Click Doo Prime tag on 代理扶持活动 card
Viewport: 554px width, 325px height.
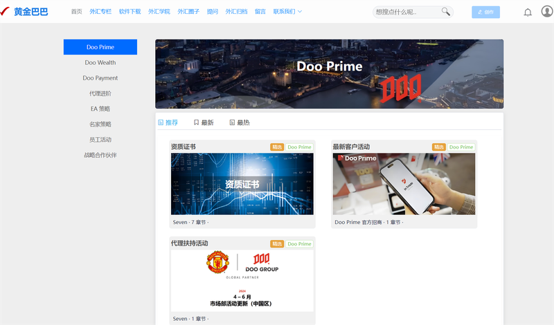coord(299,244)
